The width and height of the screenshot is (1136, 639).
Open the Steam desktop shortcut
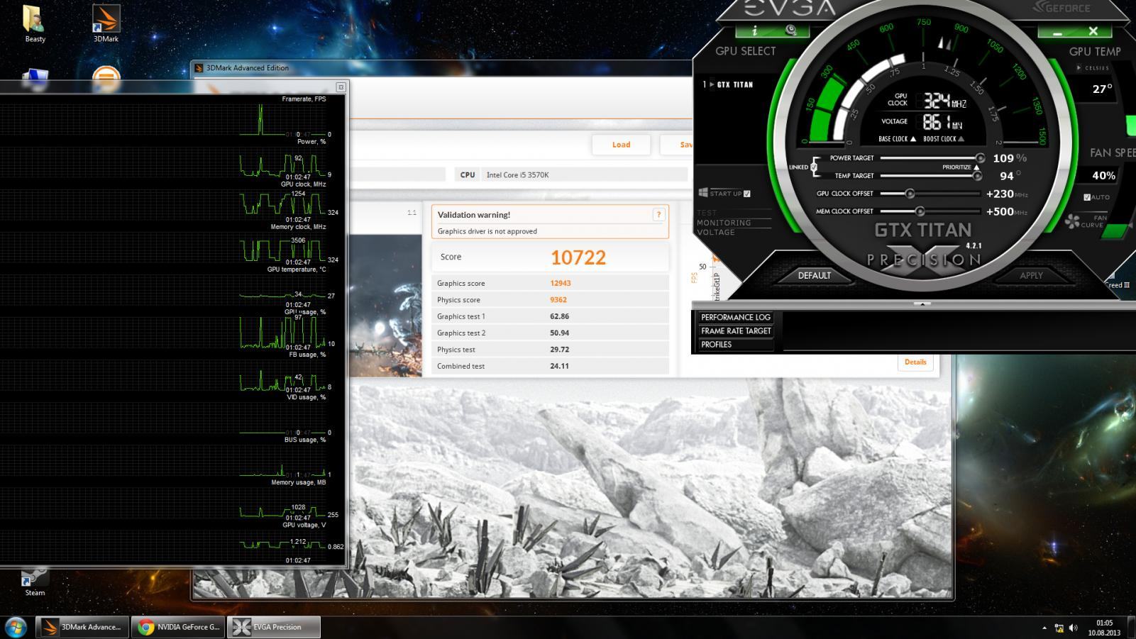pos(35,582)
